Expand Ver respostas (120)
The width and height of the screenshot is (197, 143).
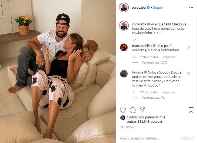154,62
